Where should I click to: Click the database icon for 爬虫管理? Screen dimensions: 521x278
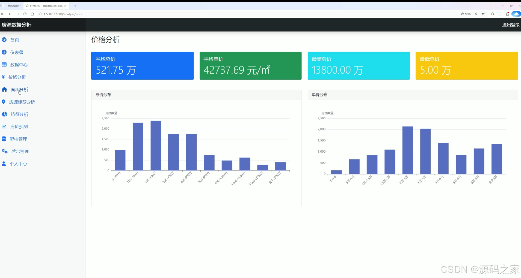point(4,139)
